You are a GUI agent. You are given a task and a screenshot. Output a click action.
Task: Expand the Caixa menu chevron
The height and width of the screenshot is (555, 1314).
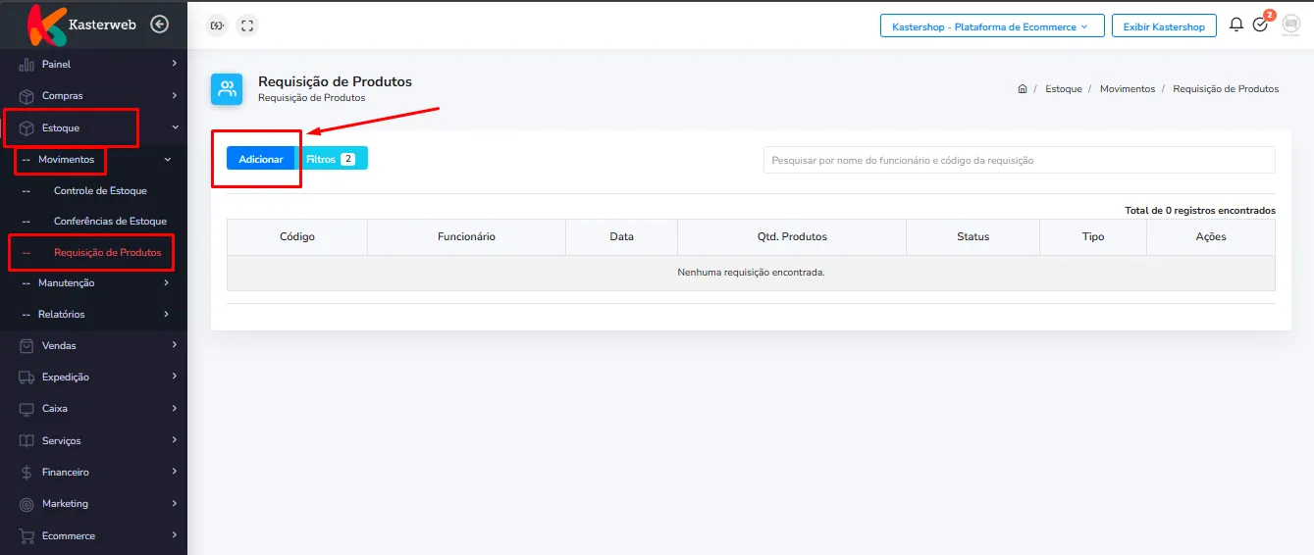coord(174,408)
